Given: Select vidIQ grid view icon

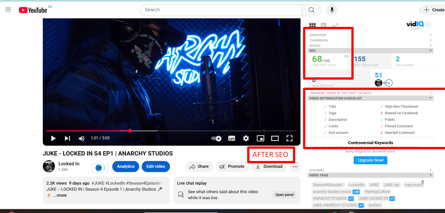Looking at the screenshot, I should point(312,25).
